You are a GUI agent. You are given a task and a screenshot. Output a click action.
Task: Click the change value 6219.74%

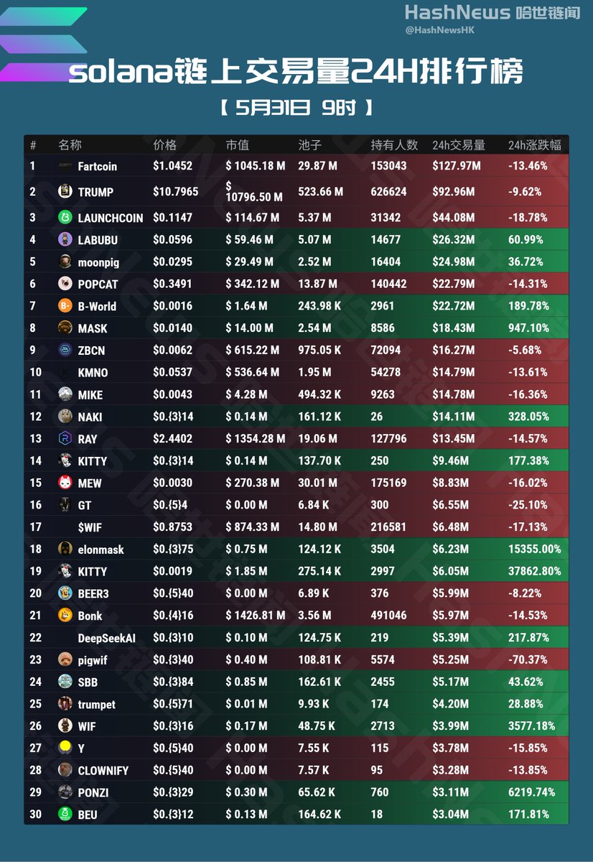point(531,792)
